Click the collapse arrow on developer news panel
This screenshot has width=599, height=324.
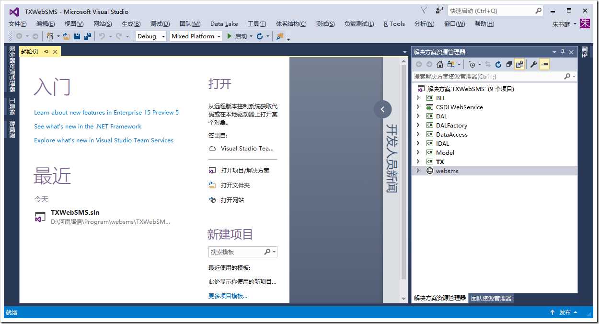382,109
